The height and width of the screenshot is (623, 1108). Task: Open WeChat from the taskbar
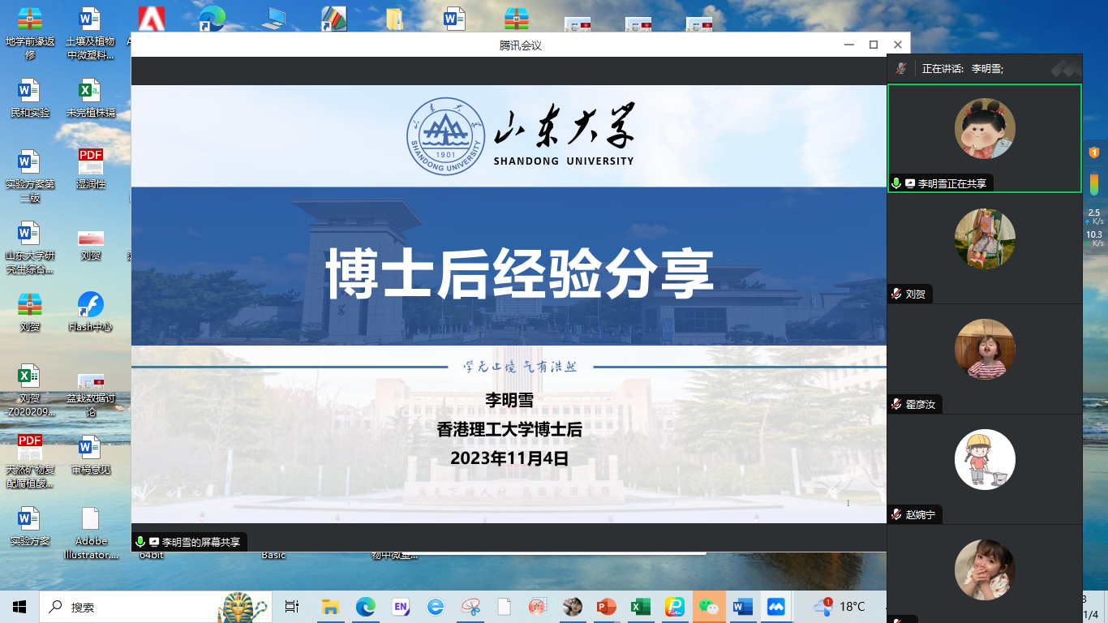click(708, 607)
